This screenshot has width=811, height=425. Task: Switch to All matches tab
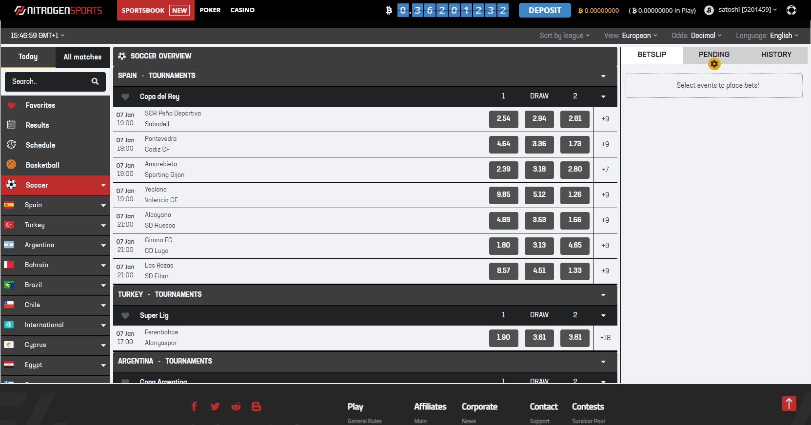[82, 57]
